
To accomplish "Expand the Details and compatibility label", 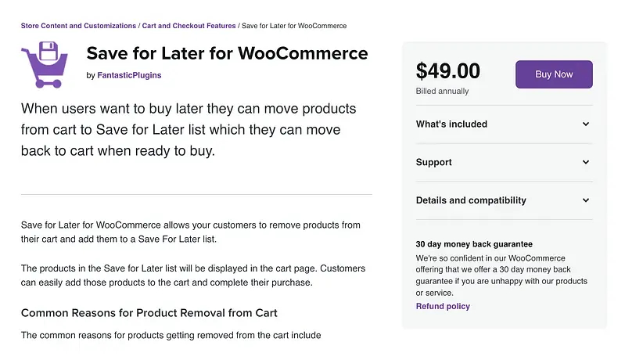I will 471,201.
